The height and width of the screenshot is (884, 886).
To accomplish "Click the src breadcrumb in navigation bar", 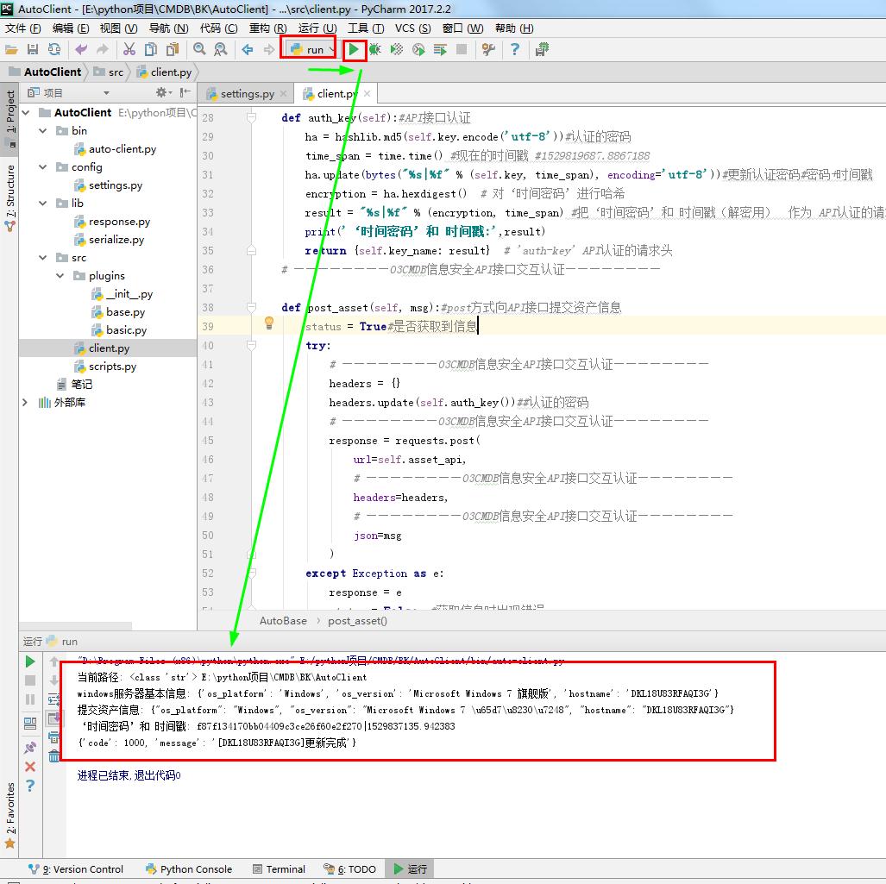I will 109,72.
